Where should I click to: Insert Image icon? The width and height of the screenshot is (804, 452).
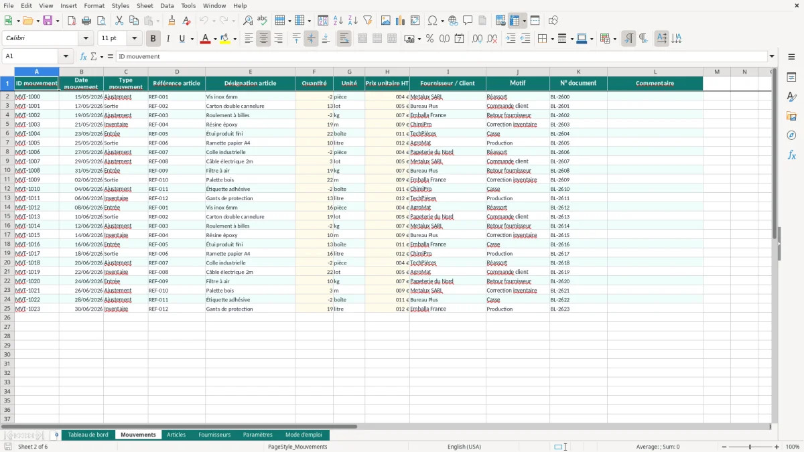pyautogui.click(x=385, y=21)
